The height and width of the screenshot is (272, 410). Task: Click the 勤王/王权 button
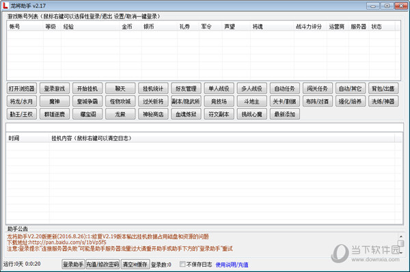(x=22, y=114)
